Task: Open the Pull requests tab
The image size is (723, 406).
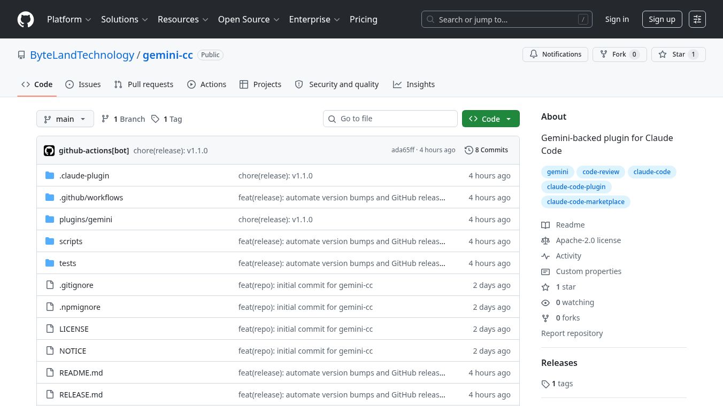Action: coord(144,84)
